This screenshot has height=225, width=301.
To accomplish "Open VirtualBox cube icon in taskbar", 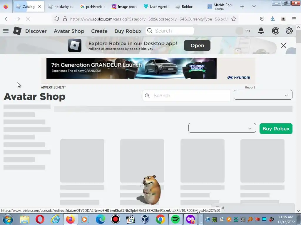I will pos(145,219).
